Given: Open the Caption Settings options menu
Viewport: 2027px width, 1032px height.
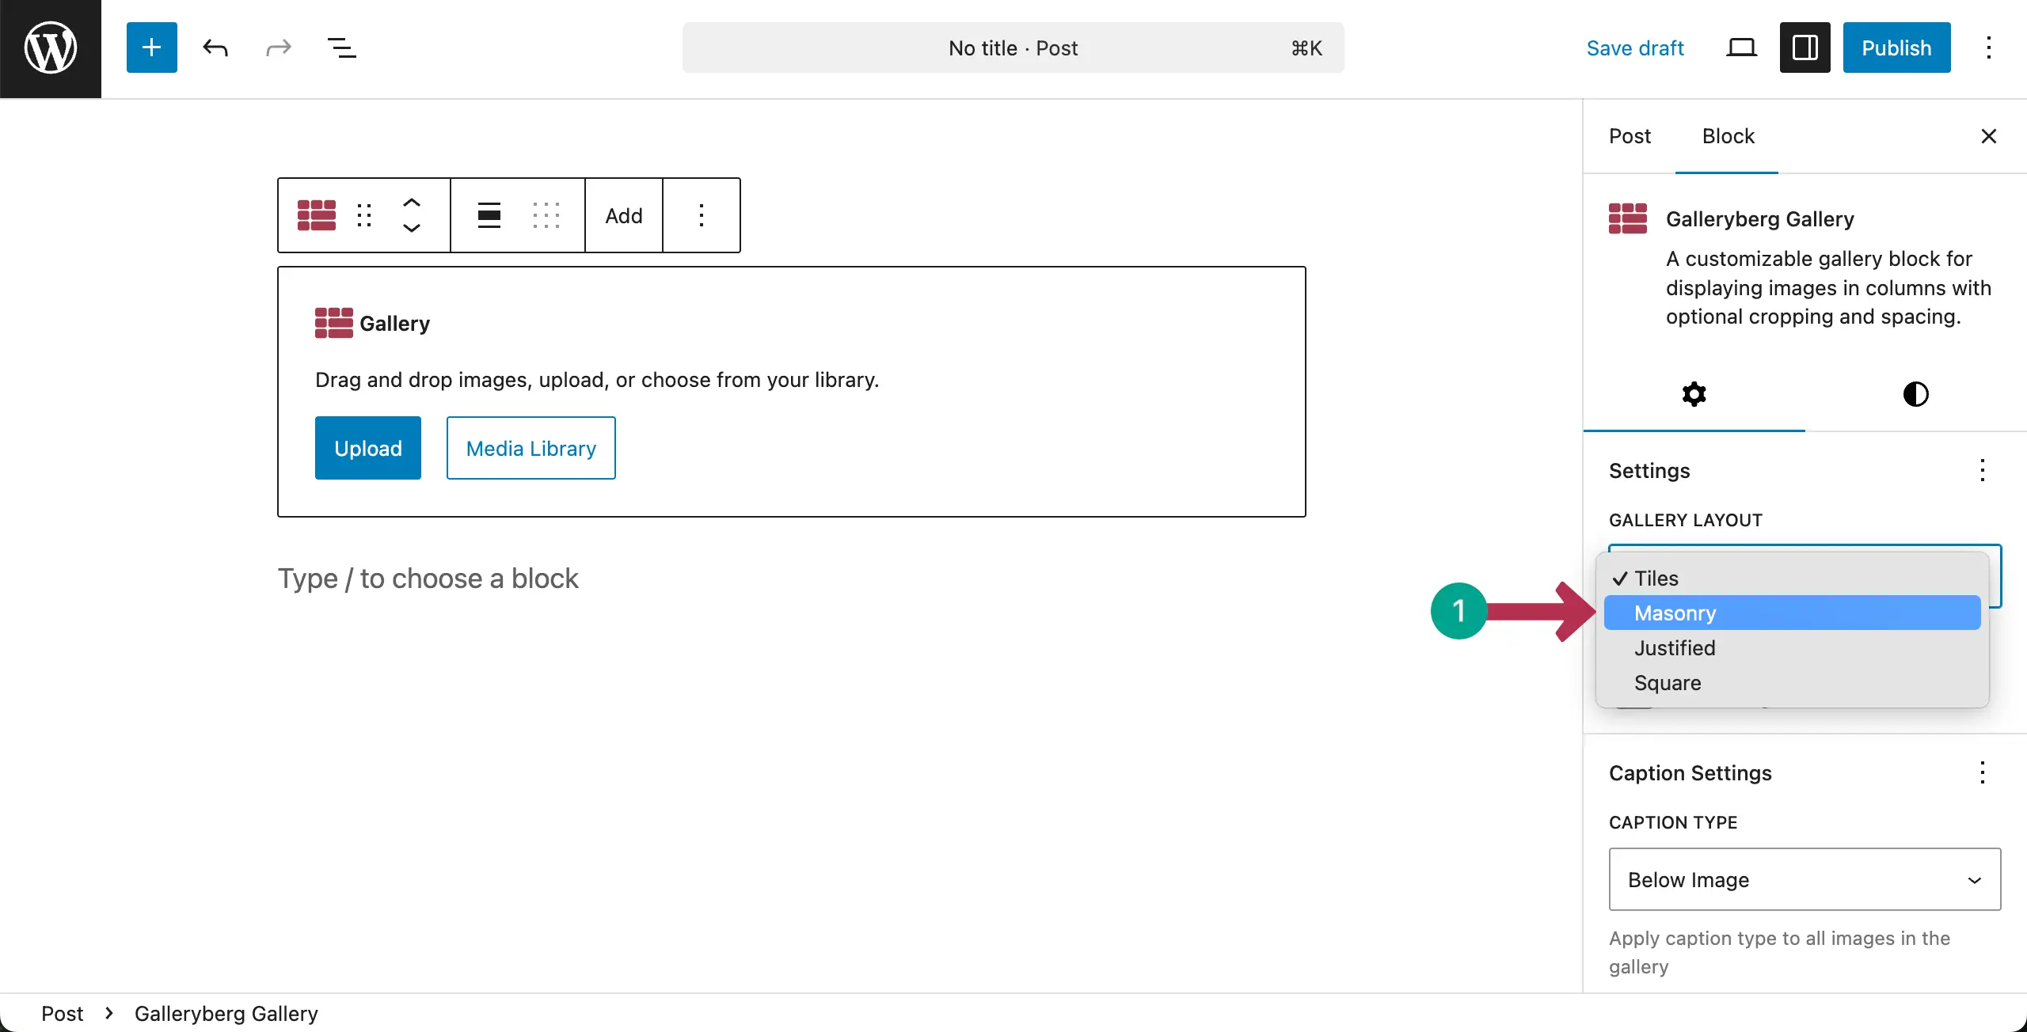Looking at the screenshot, I should click(1983, 773).
